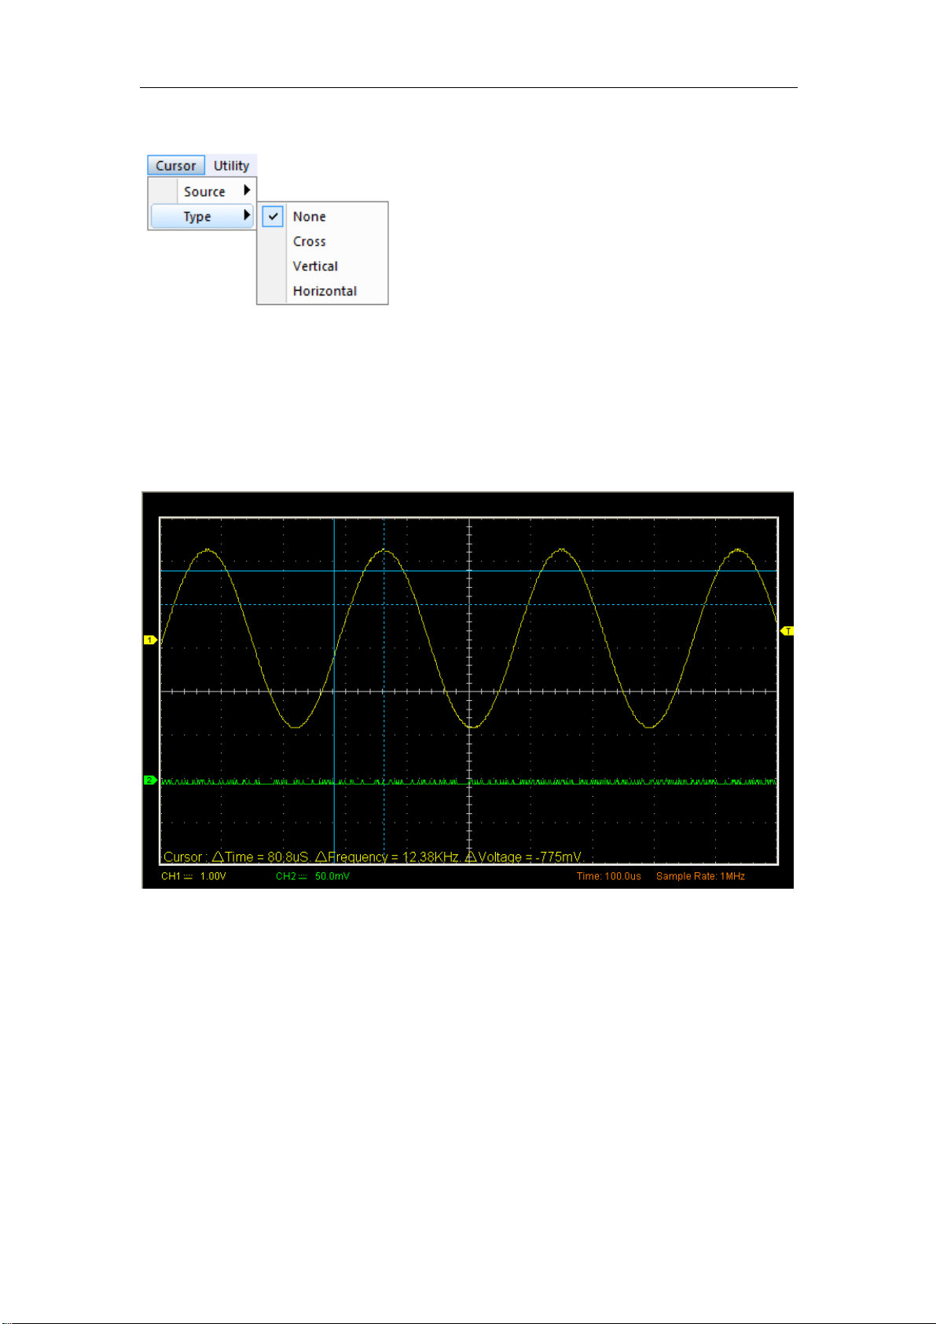Screen dimensions: 936x1324
Task: Click the yellow CH1 level marker
Action: tap(149, 640)
